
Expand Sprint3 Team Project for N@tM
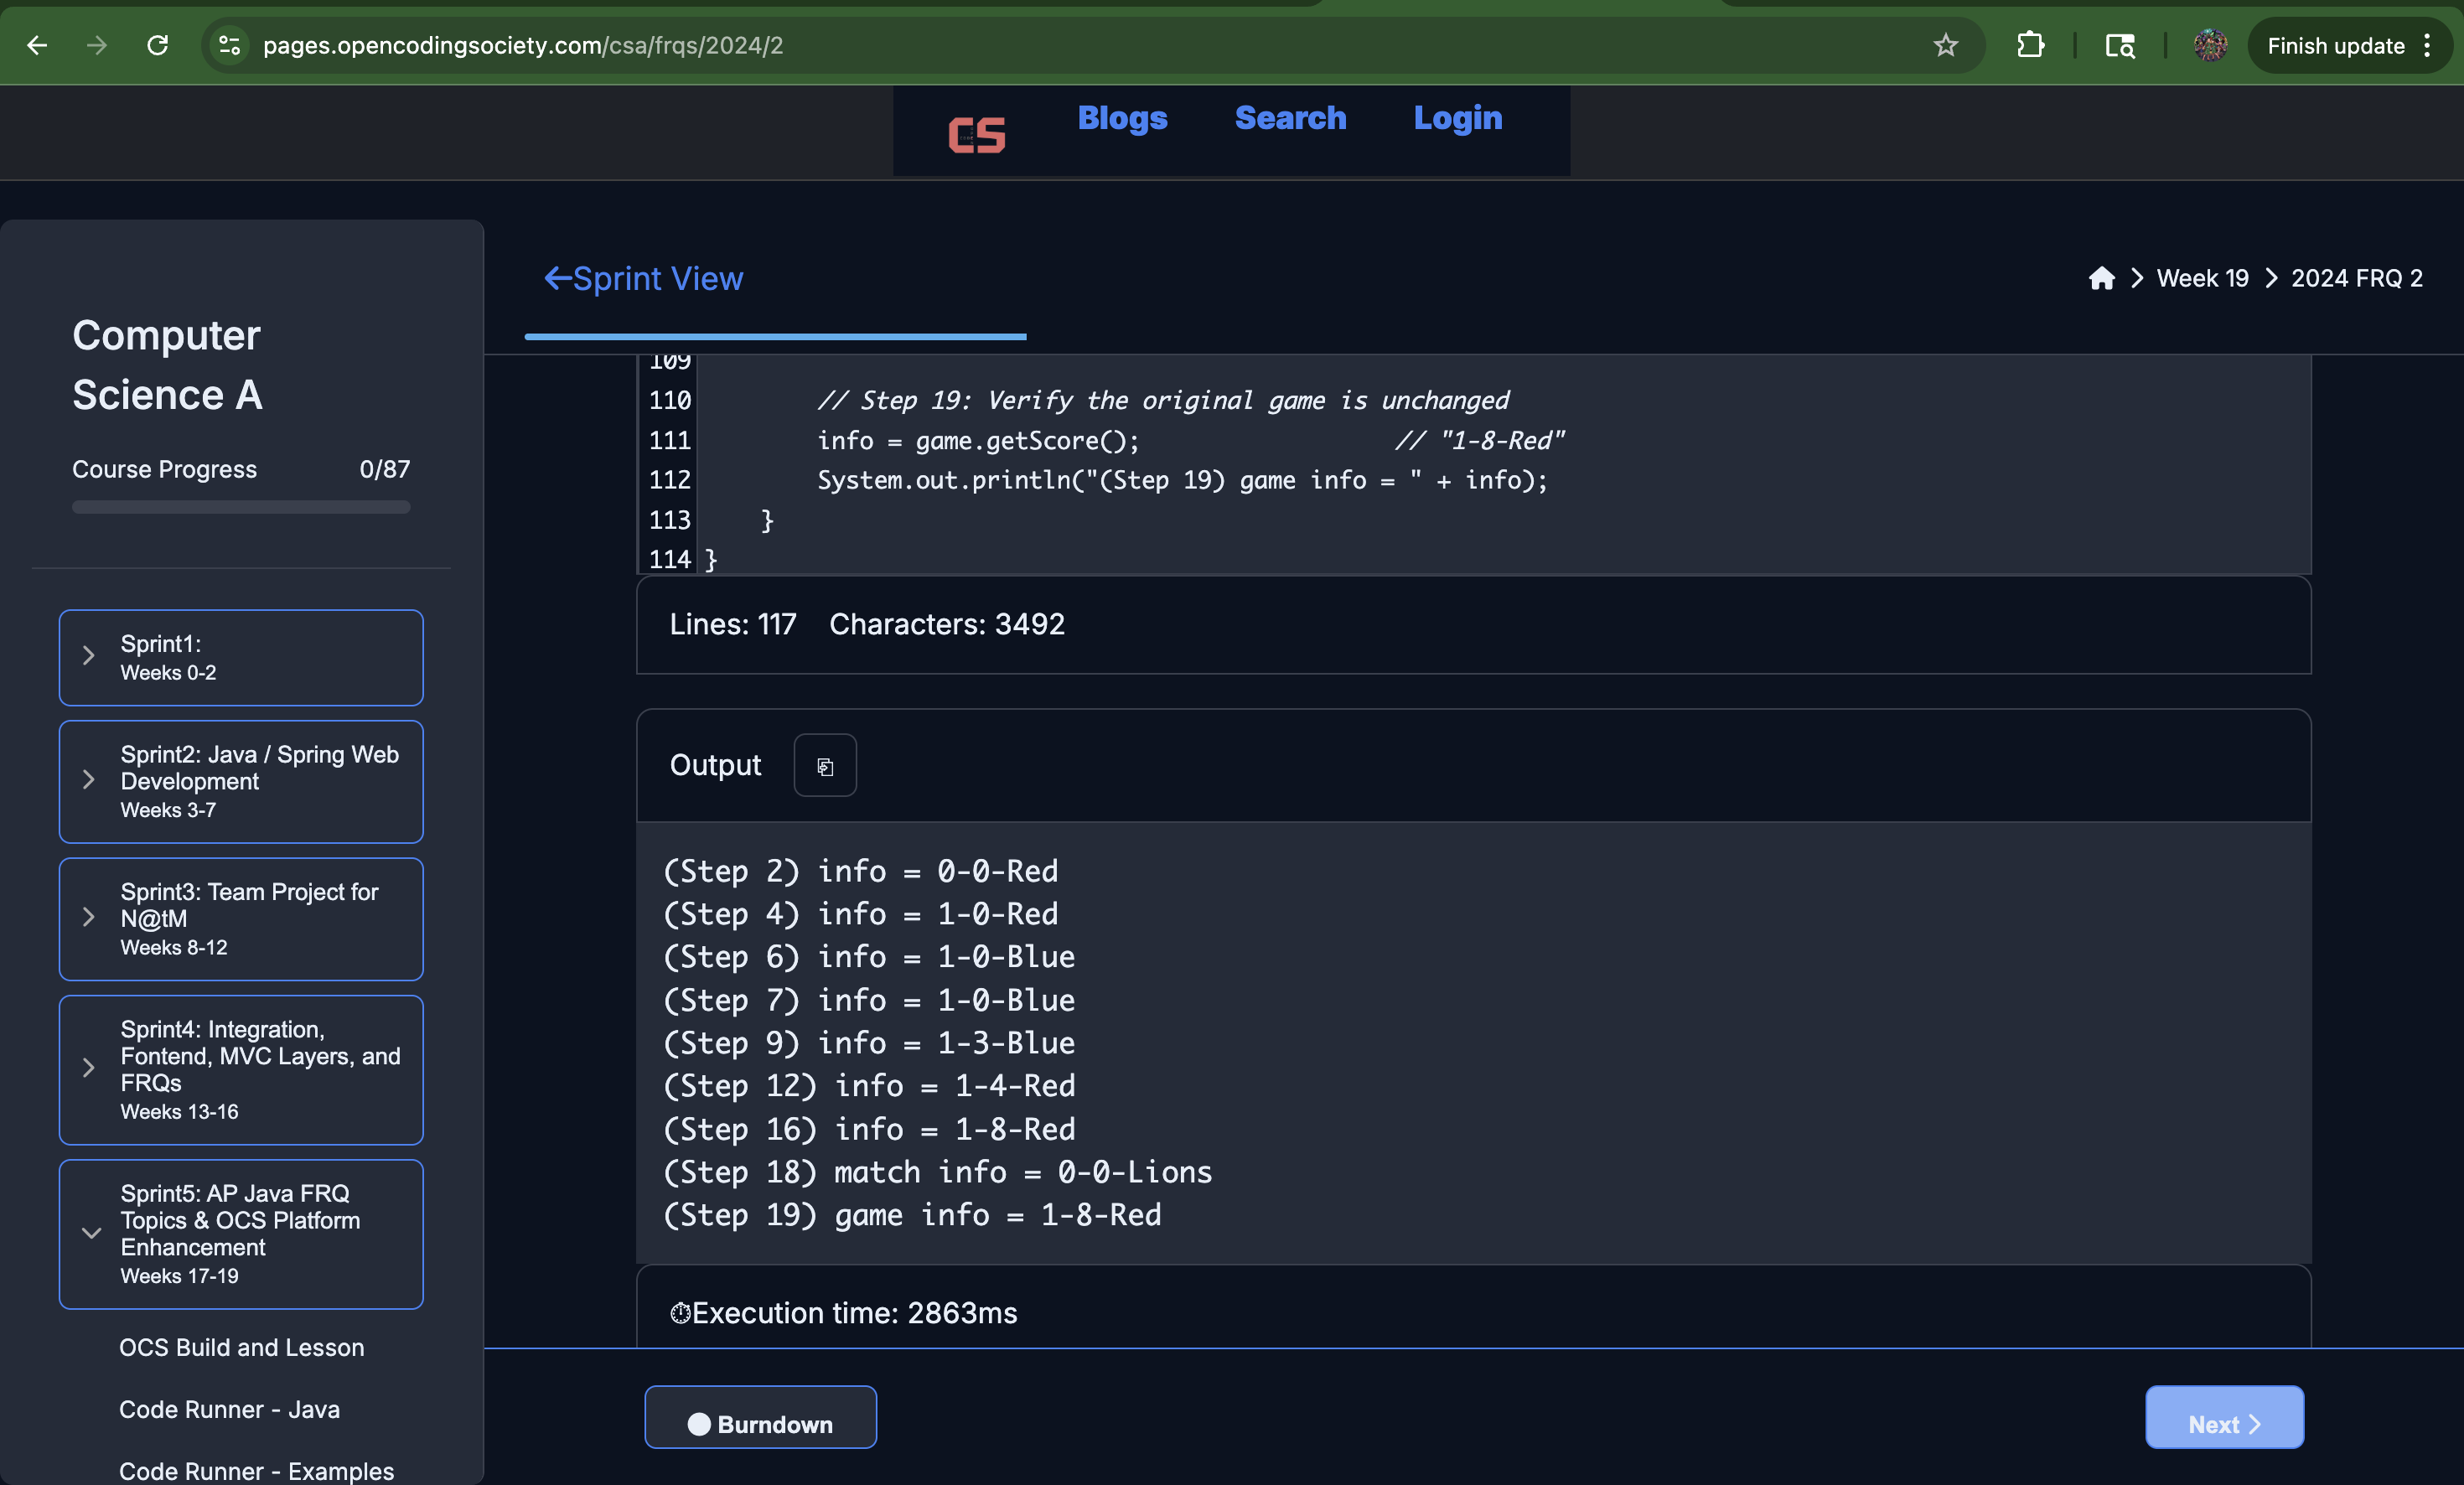click(x=240, y=918)
